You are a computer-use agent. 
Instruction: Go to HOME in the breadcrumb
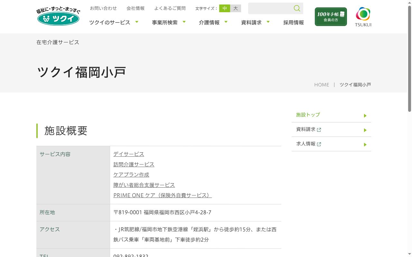point(322,85)
